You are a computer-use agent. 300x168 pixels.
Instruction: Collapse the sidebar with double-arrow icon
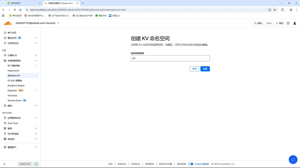coord(4,164)
